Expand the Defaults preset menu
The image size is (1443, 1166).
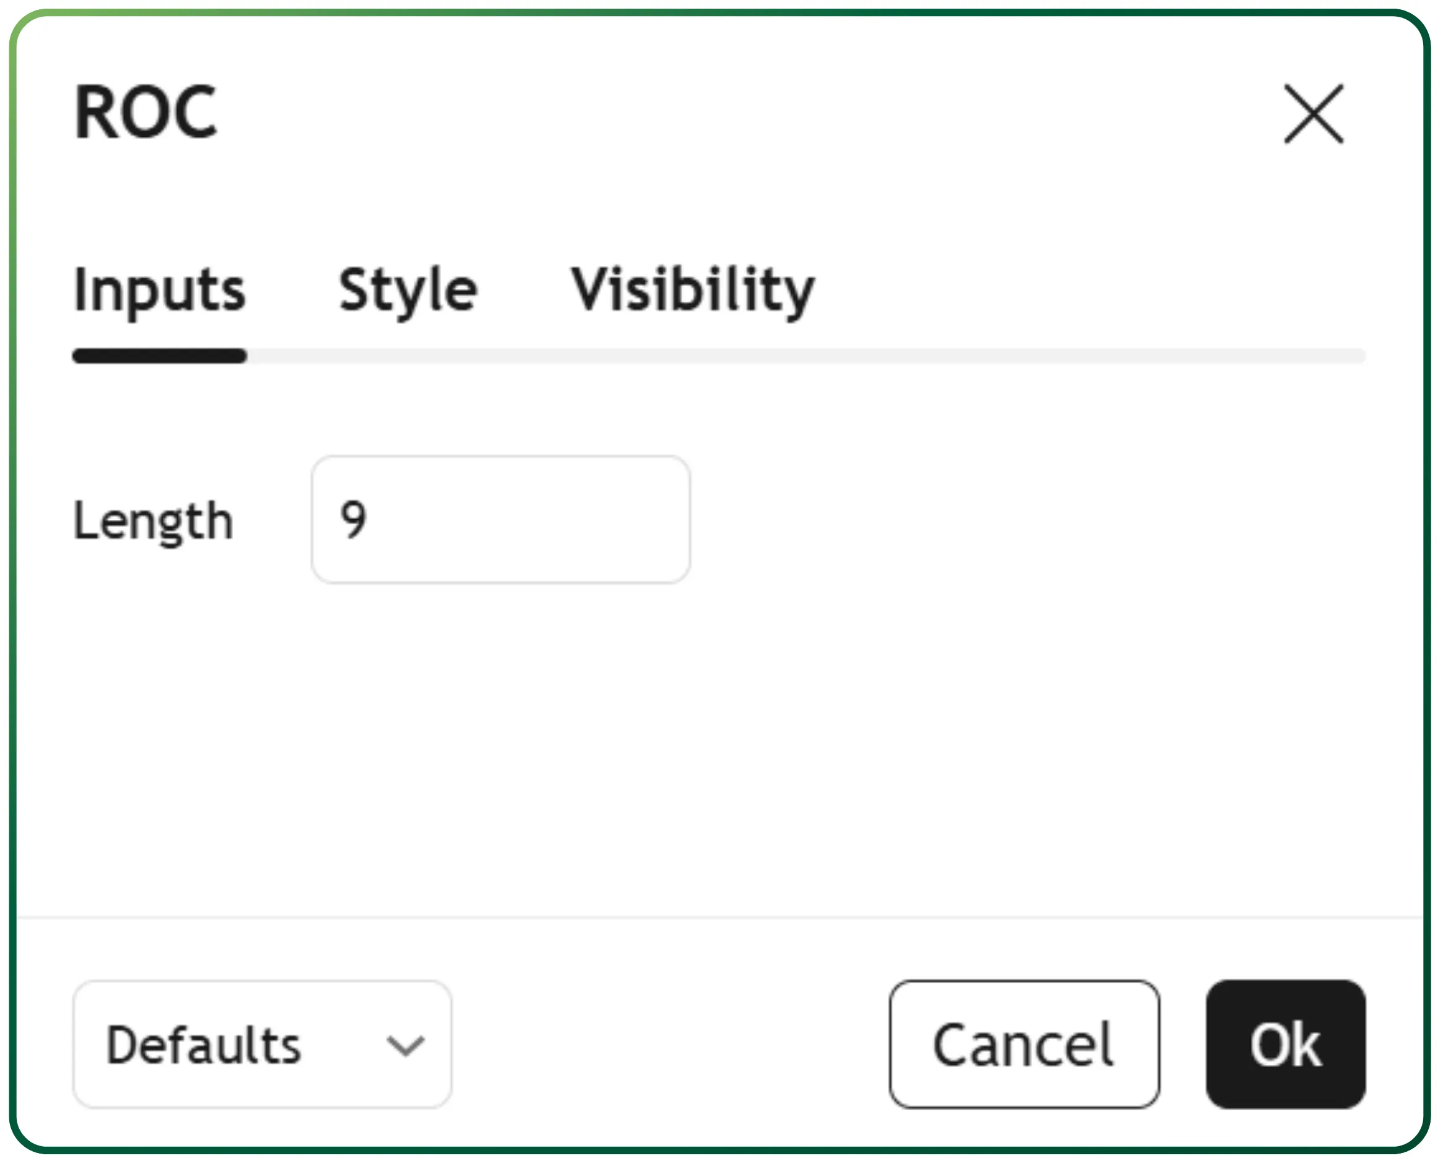point(262,1045)
